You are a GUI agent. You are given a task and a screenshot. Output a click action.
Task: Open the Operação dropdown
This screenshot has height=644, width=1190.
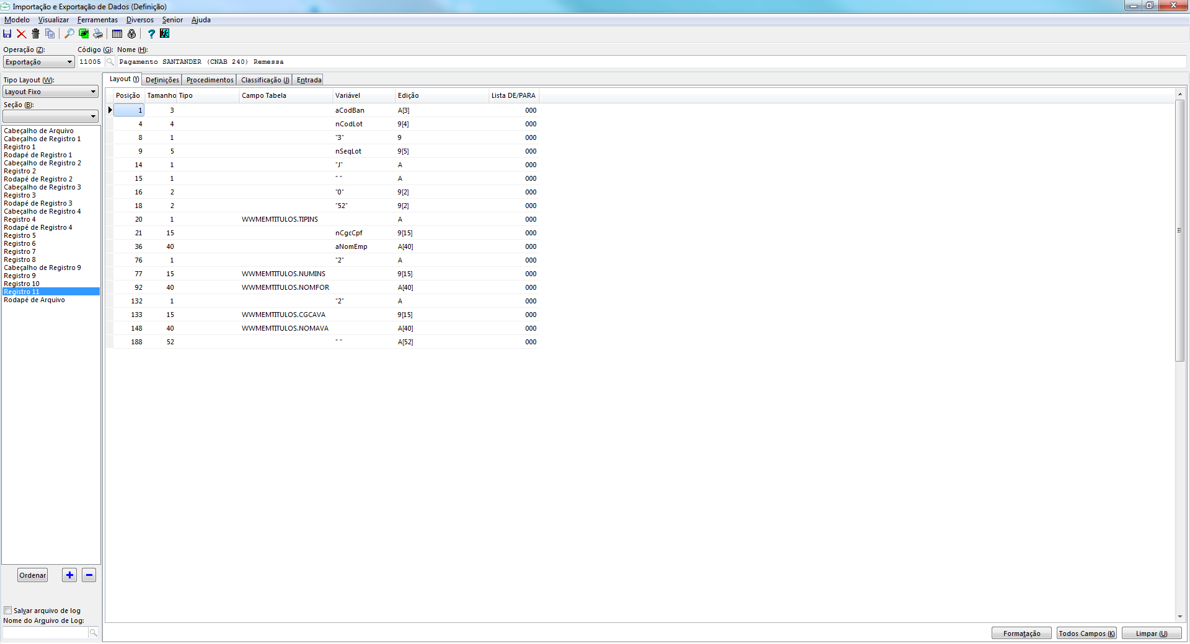point(38,62)
